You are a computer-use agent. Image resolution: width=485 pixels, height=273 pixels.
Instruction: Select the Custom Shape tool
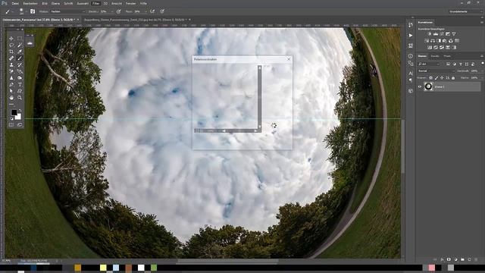click(20, 91)
